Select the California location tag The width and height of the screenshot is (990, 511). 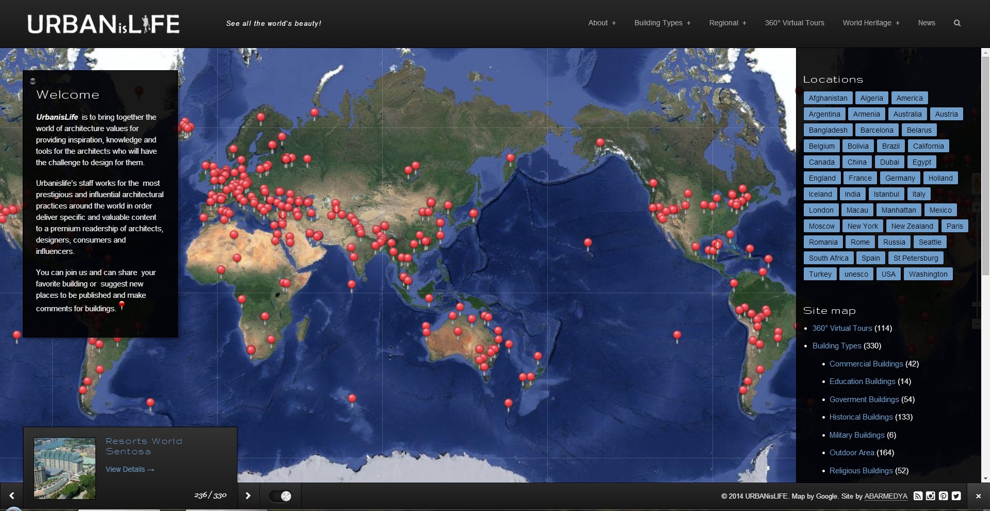(x=928, y=146)
